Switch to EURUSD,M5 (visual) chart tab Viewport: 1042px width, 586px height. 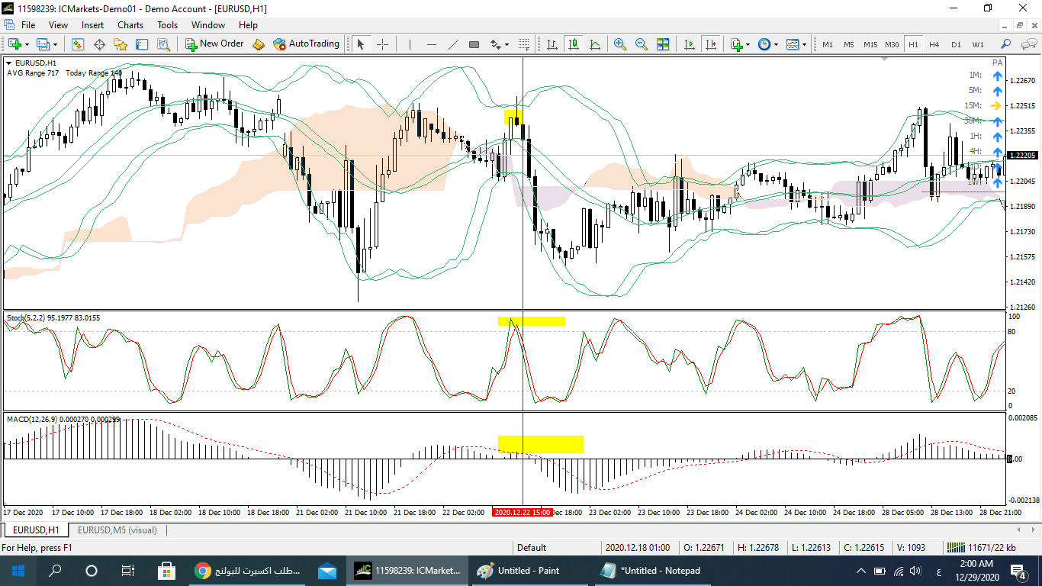117,530
